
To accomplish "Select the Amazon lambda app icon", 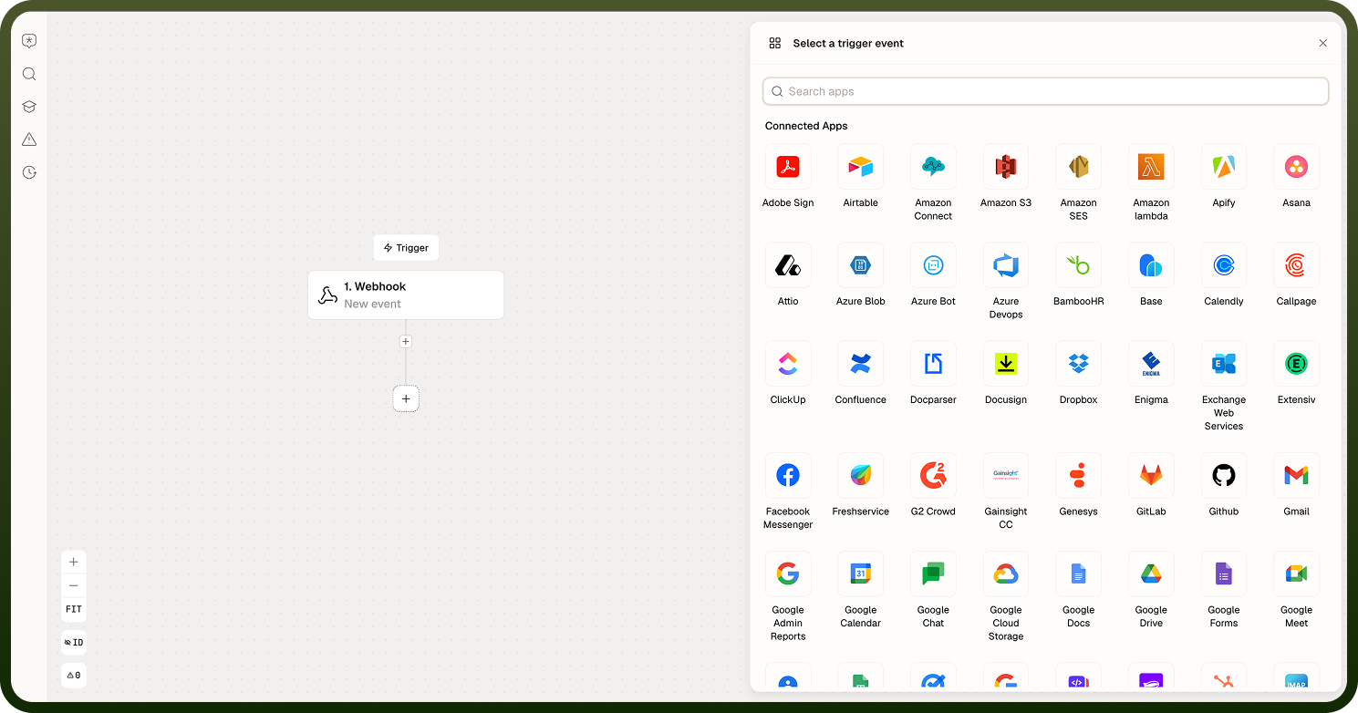I will (1151, 167).
